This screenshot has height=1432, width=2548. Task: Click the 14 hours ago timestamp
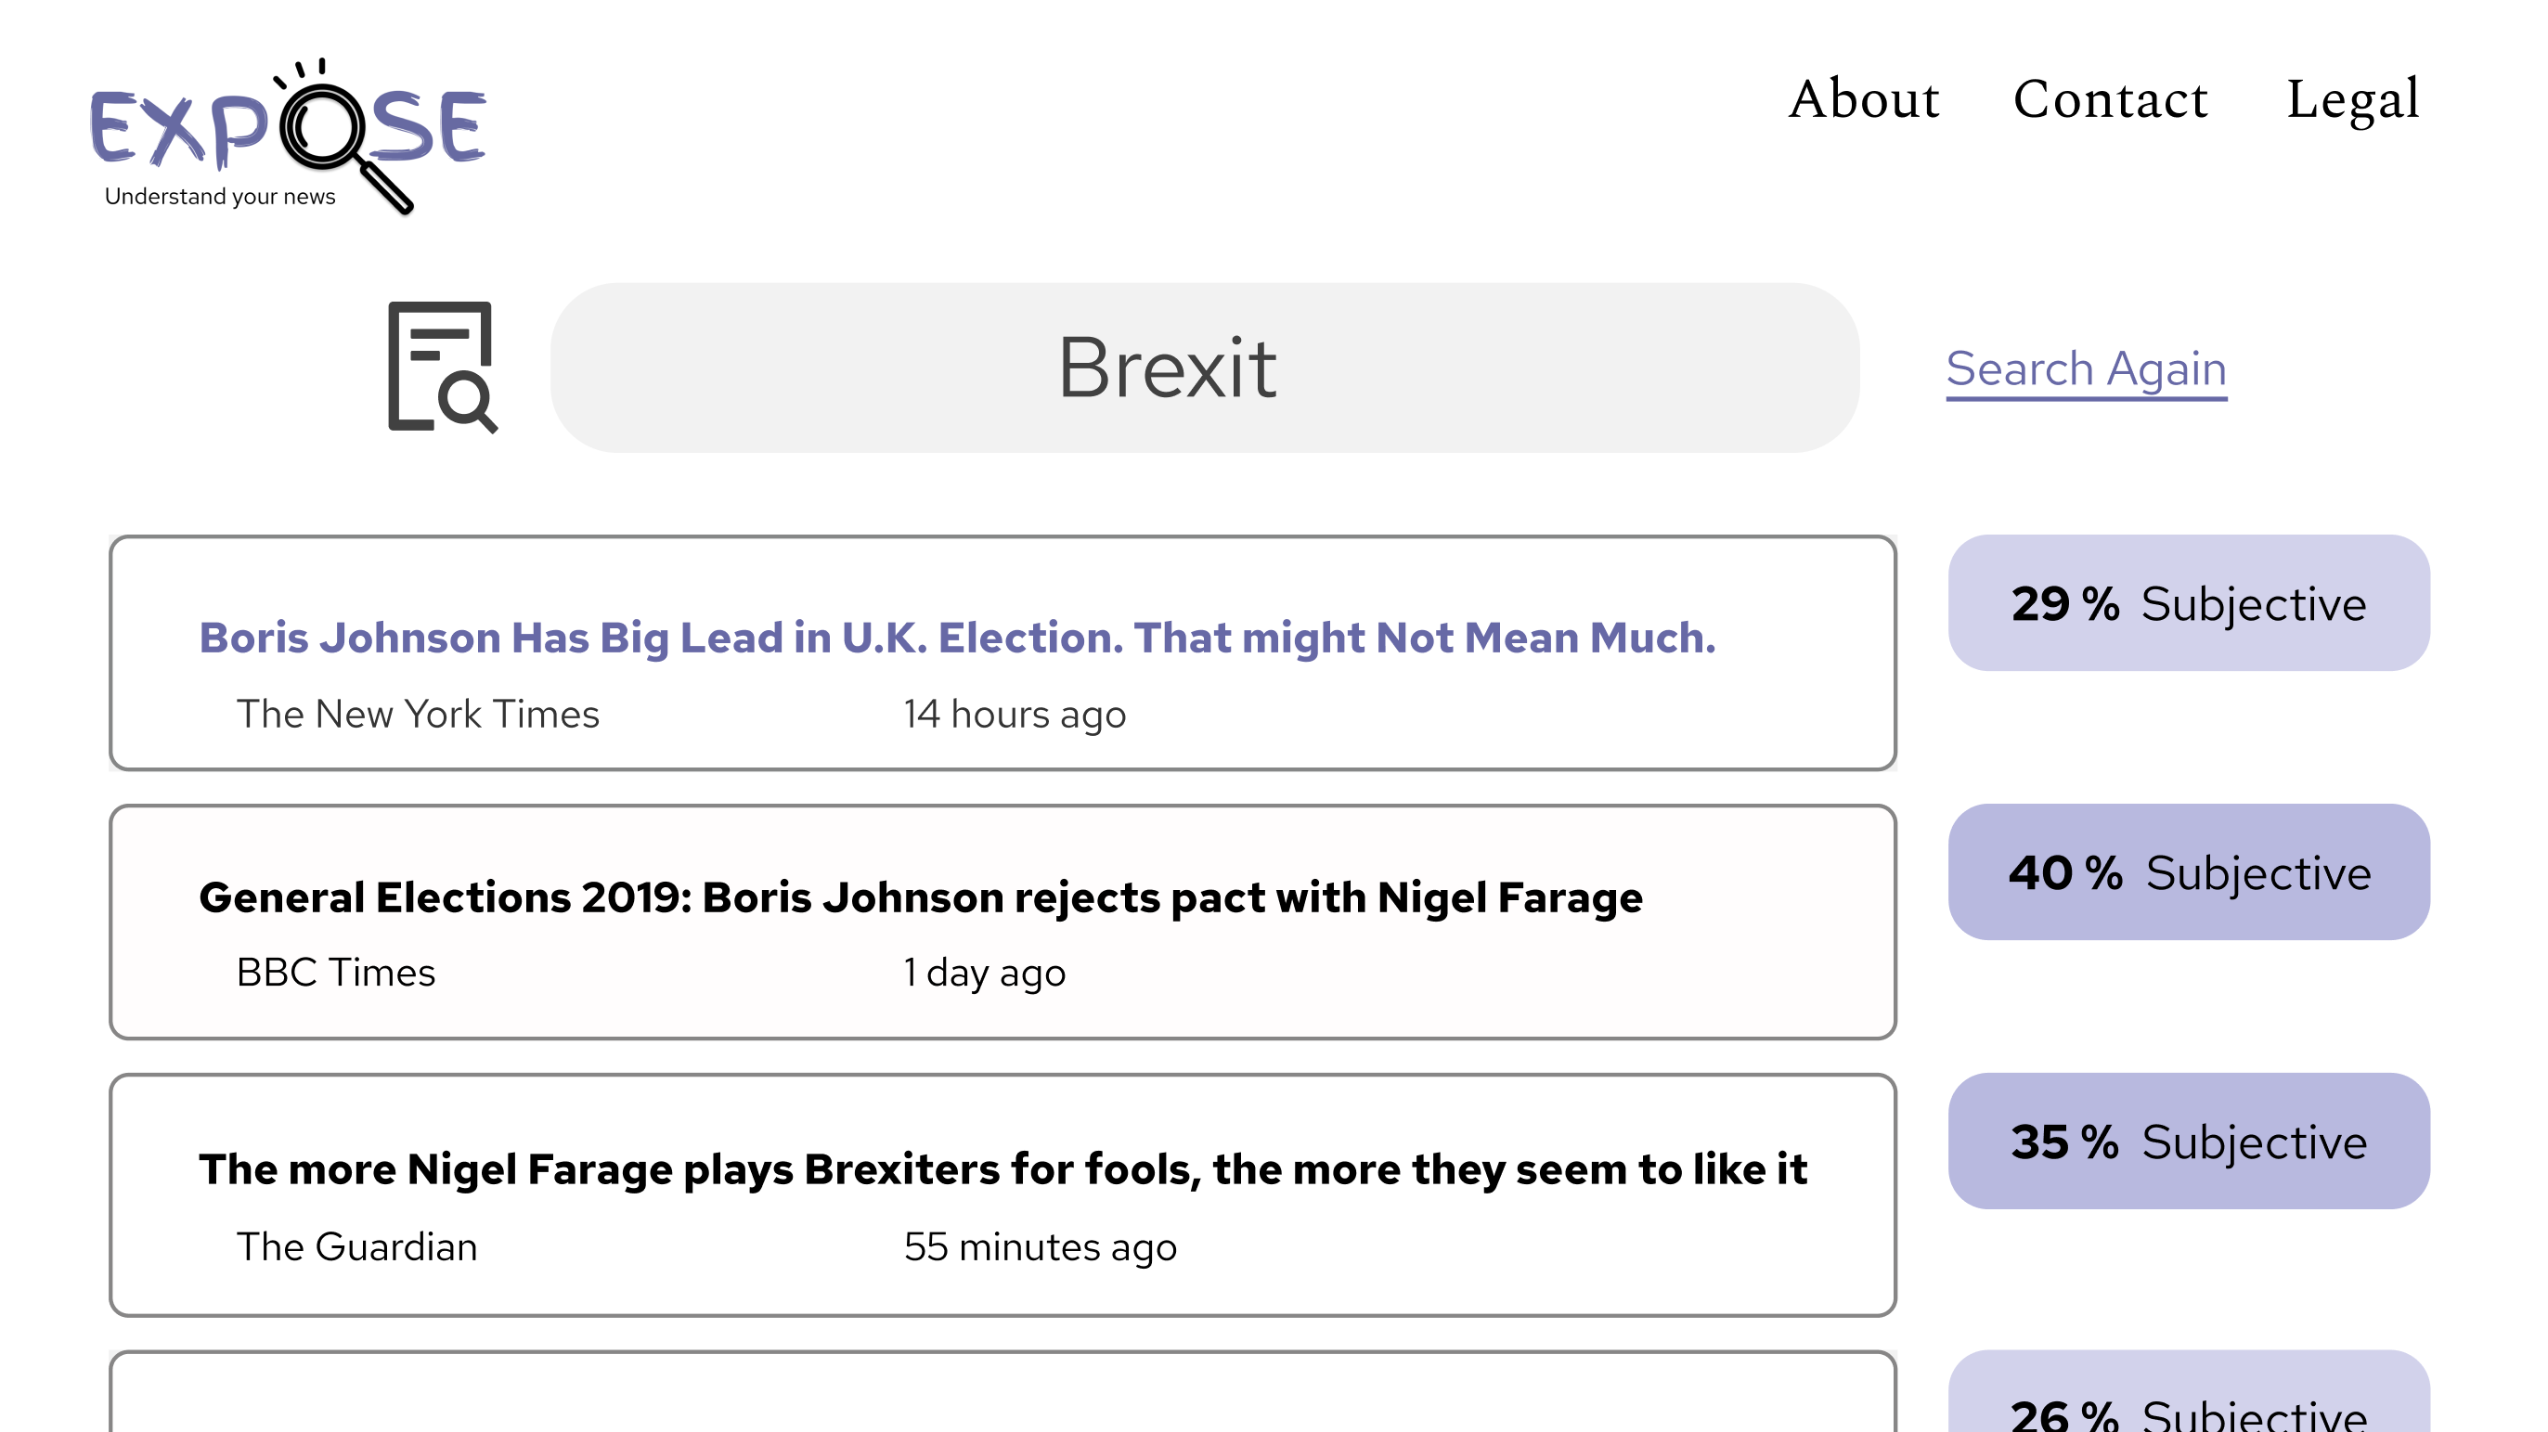(x=1014, y=714)
